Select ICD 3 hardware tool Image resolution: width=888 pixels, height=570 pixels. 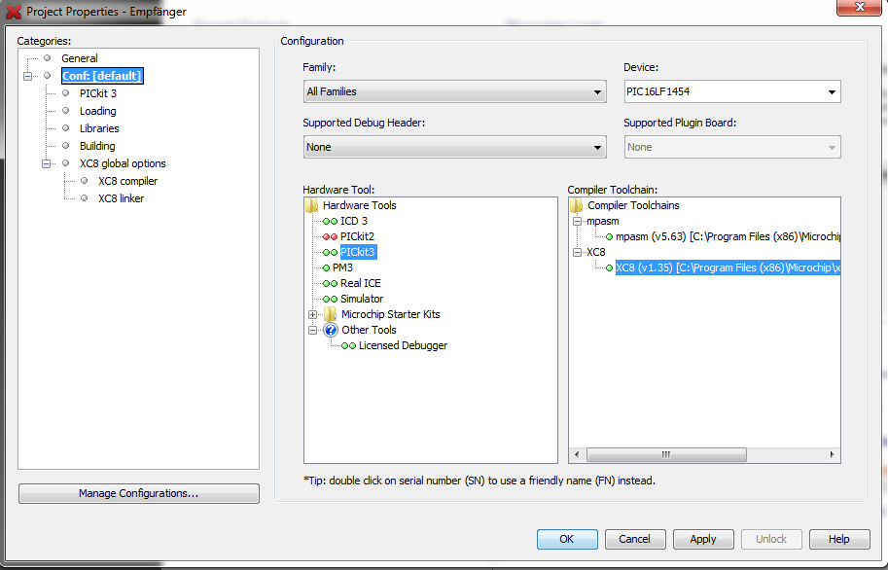[353, 221]
